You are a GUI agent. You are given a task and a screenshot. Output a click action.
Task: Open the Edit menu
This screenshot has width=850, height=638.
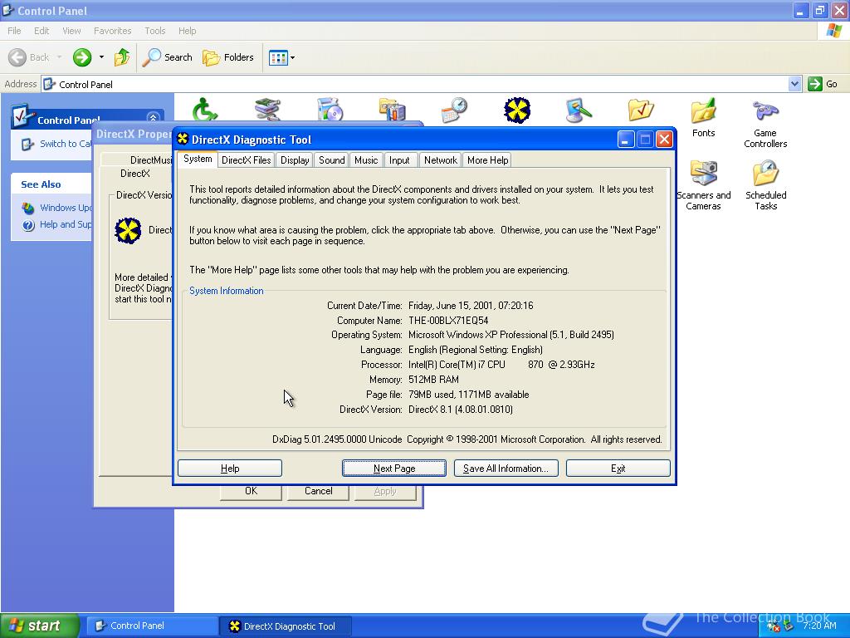coord(42,31)
